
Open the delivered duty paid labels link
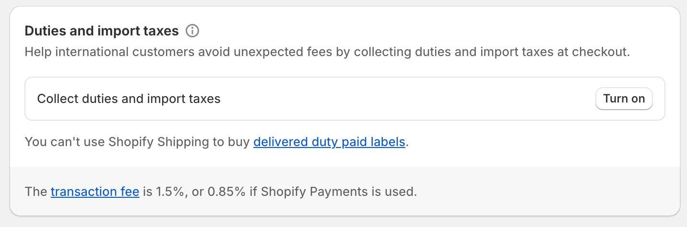tap(329, 142)
